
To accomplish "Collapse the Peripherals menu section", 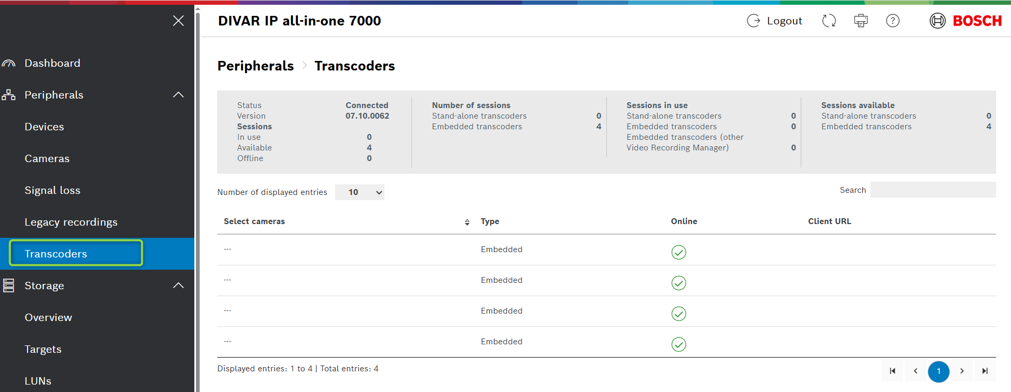I will pos(178,95).
